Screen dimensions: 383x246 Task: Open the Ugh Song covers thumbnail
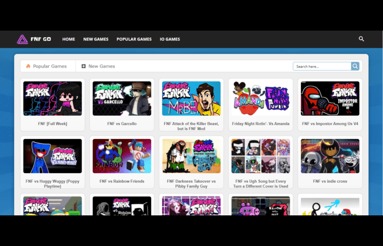[260, 156]
